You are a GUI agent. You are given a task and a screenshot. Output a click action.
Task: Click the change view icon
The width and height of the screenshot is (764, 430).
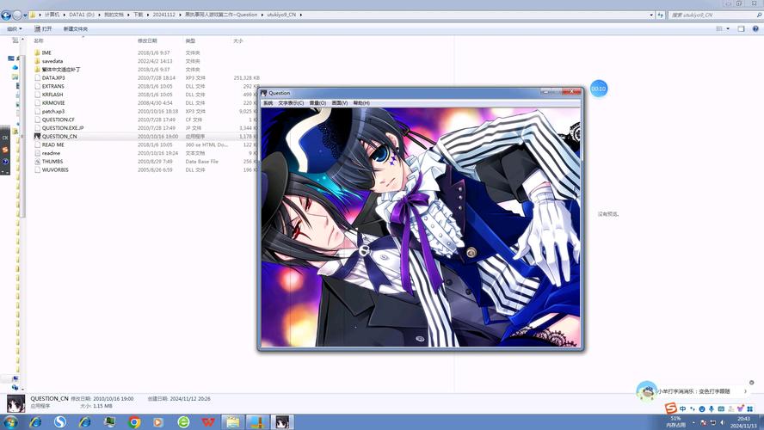pyautogui.click(x=719, y=28)
